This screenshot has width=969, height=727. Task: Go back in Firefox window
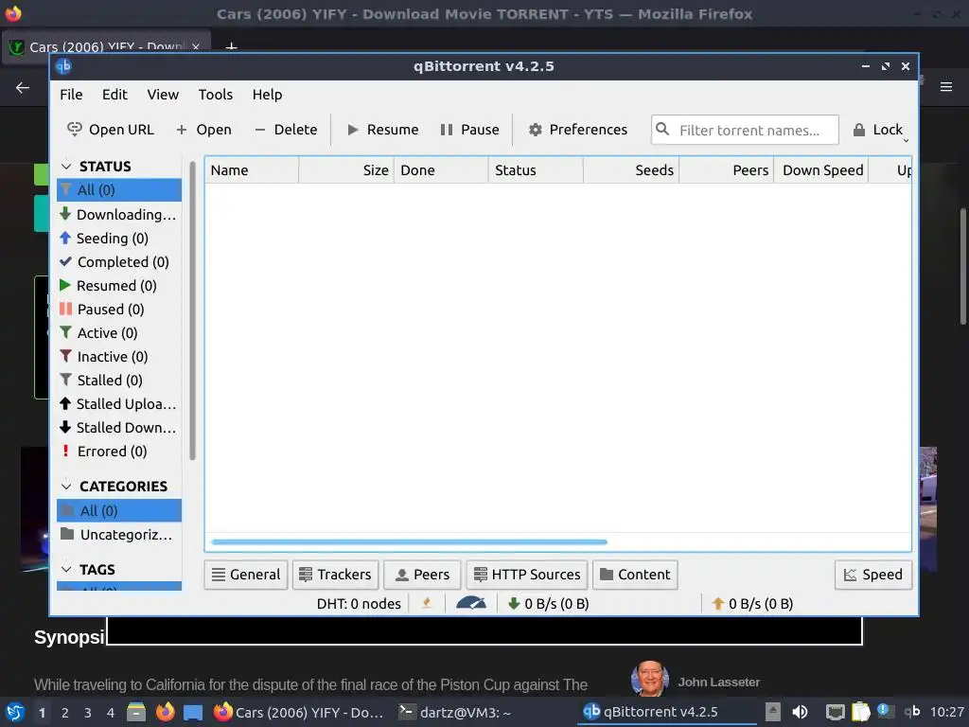point(23,88)
